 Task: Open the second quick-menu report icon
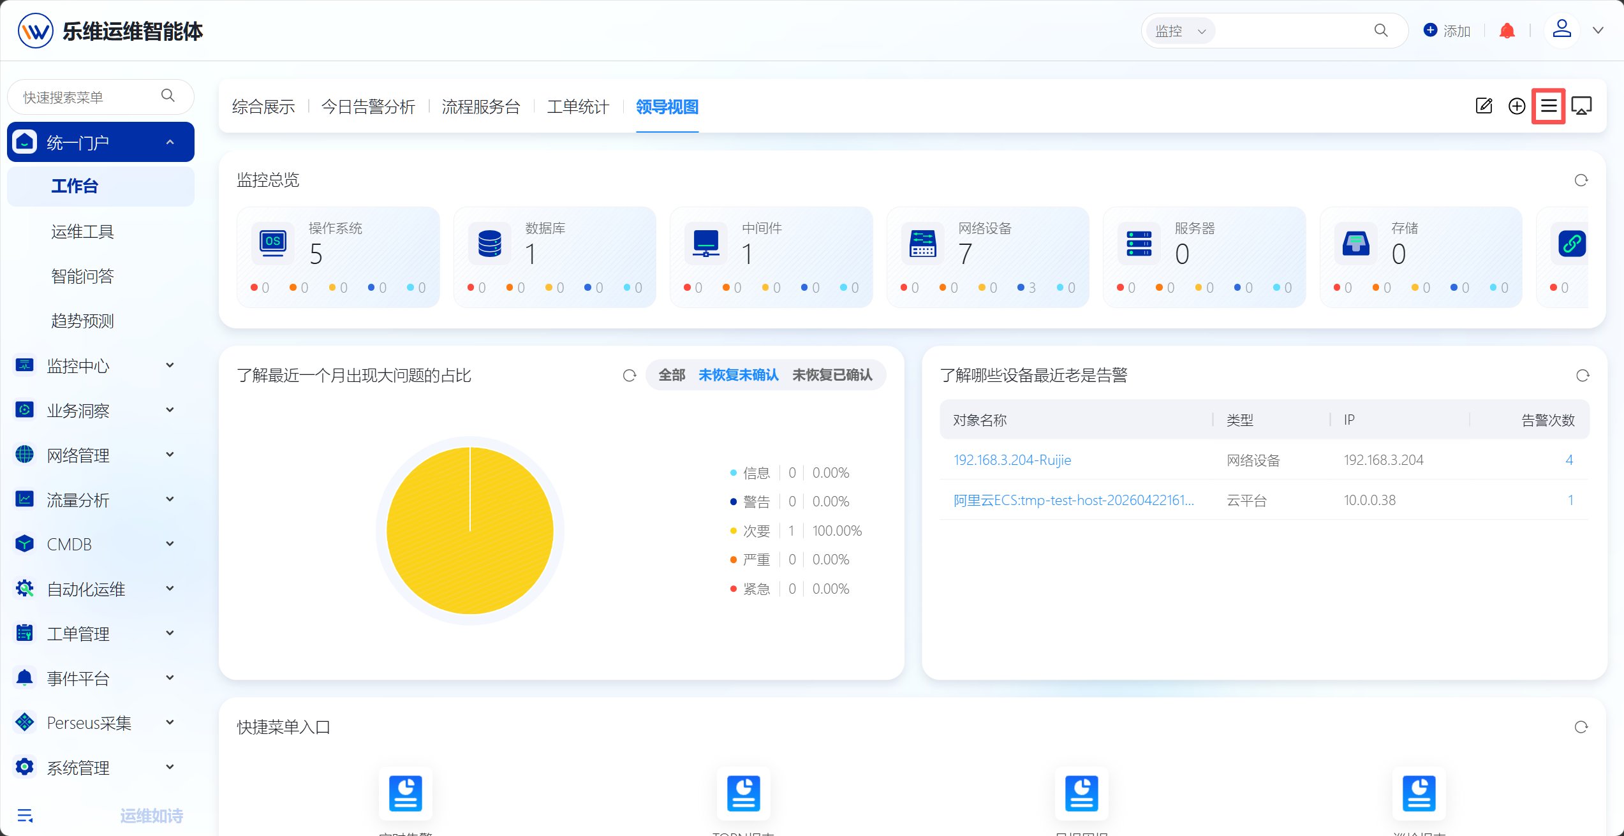[744, 793]
